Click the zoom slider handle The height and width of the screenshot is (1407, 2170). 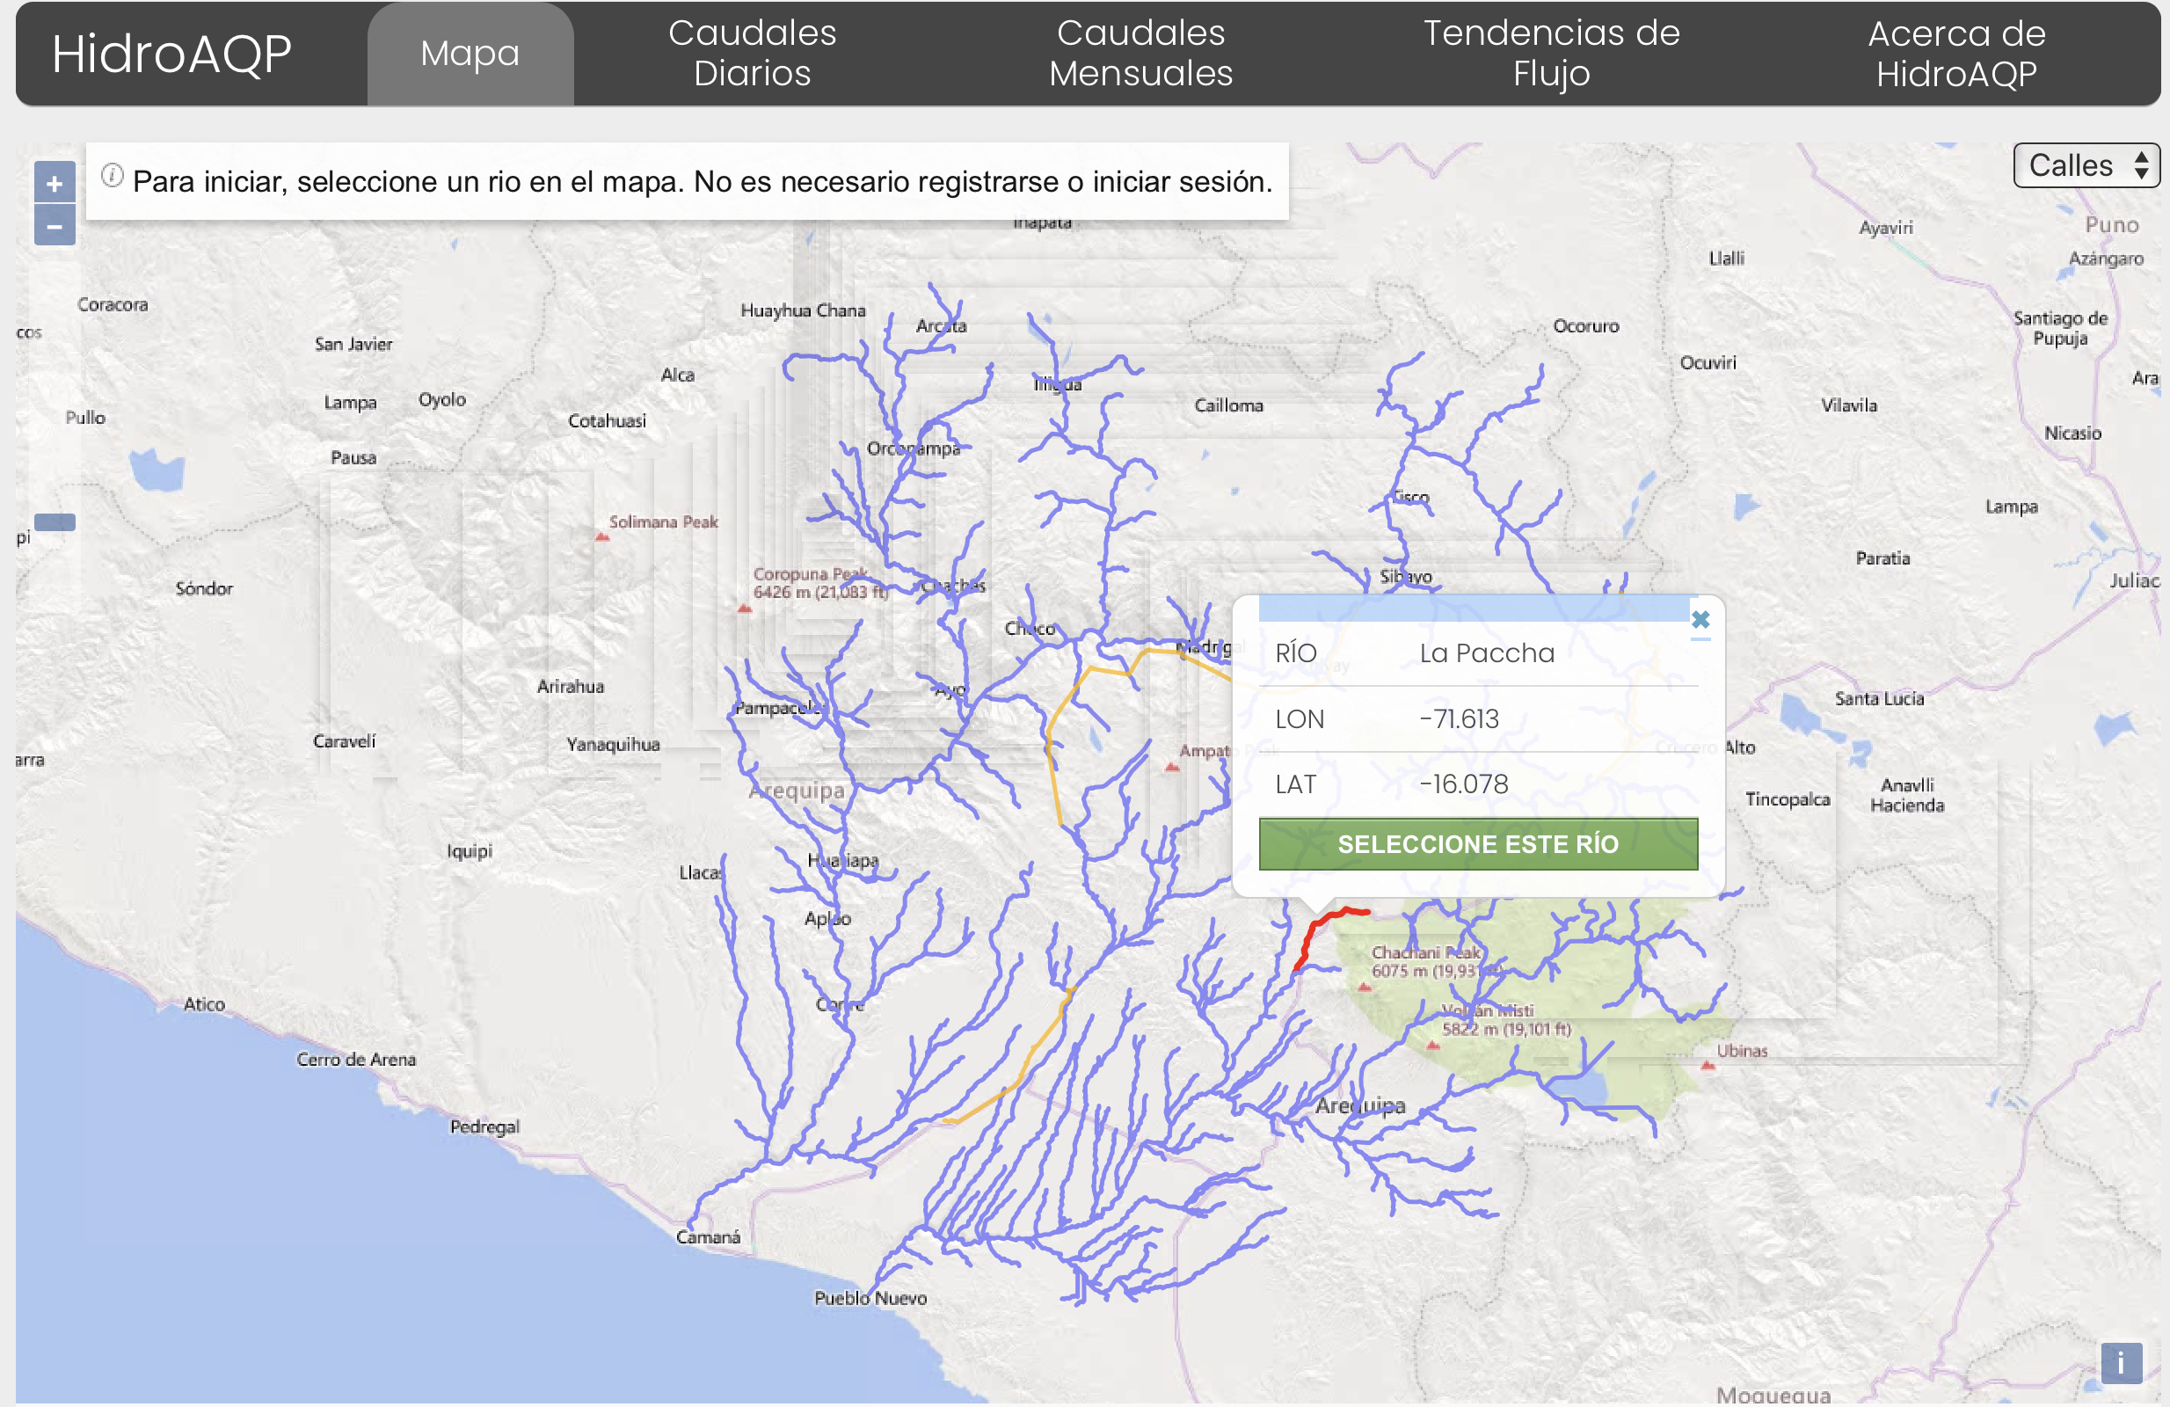pos(55,522)
